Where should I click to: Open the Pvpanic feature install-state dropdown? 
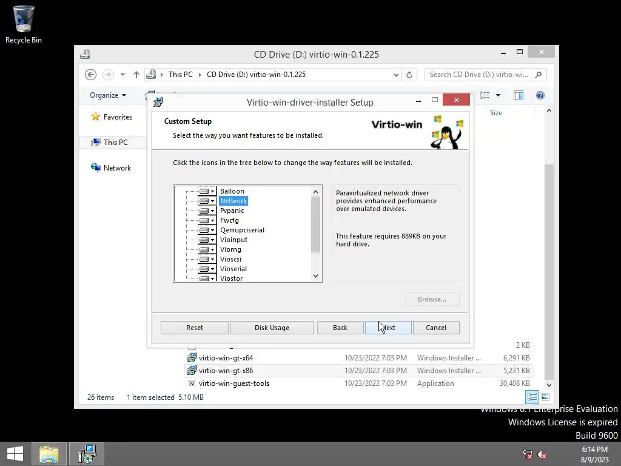pyautogui.click(x=207, y=211)
